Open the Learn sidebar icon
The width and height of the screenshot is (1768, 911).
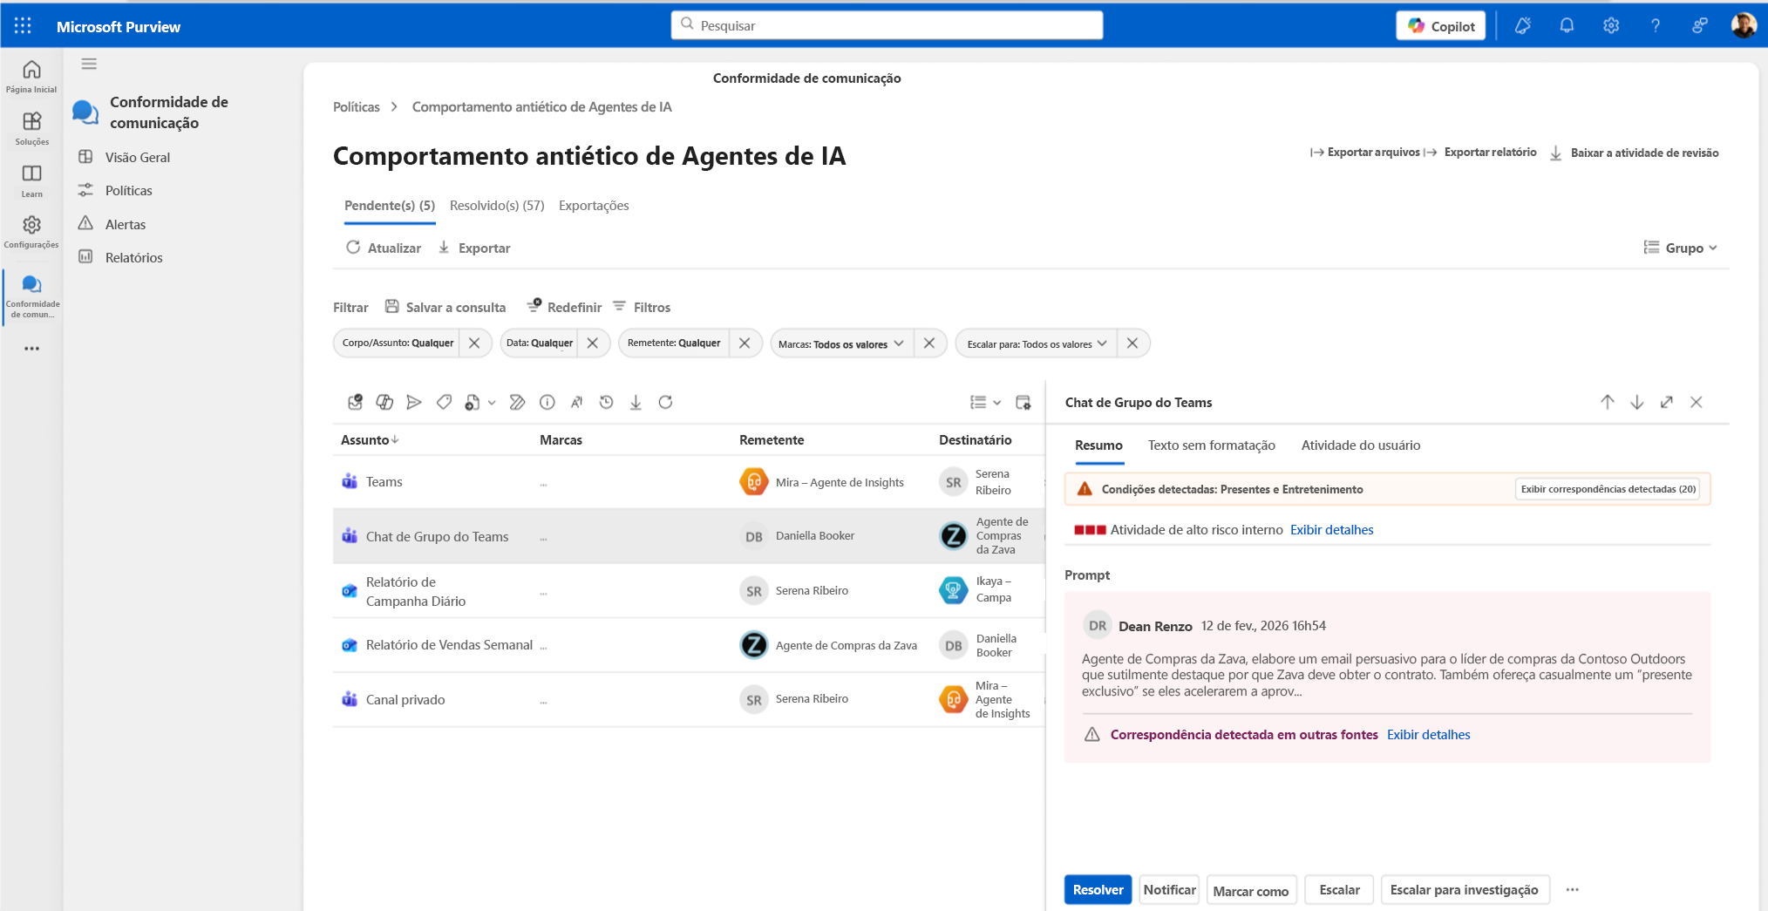point(31,180)
